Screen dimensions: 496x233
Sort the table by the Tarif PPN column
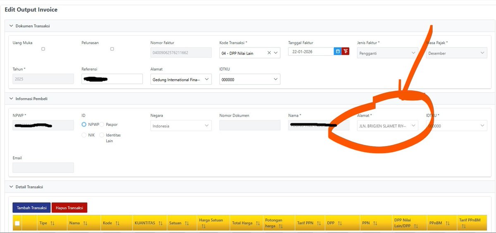coord(319,223)
